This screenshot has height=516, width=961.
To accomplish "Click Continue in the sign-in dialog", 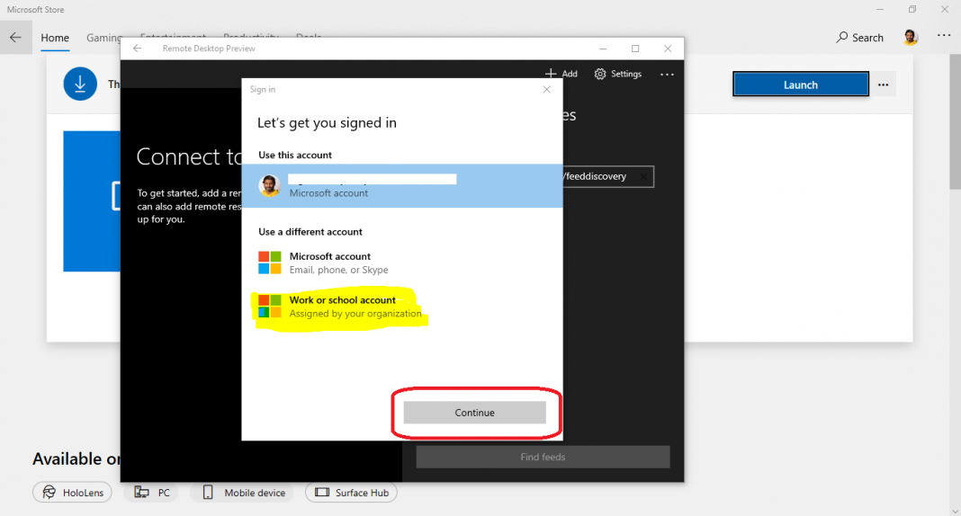I will [474, 413].
